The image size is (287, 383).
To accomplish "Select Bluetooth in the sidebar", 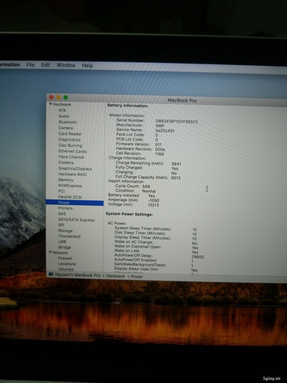I will (68, 122).
